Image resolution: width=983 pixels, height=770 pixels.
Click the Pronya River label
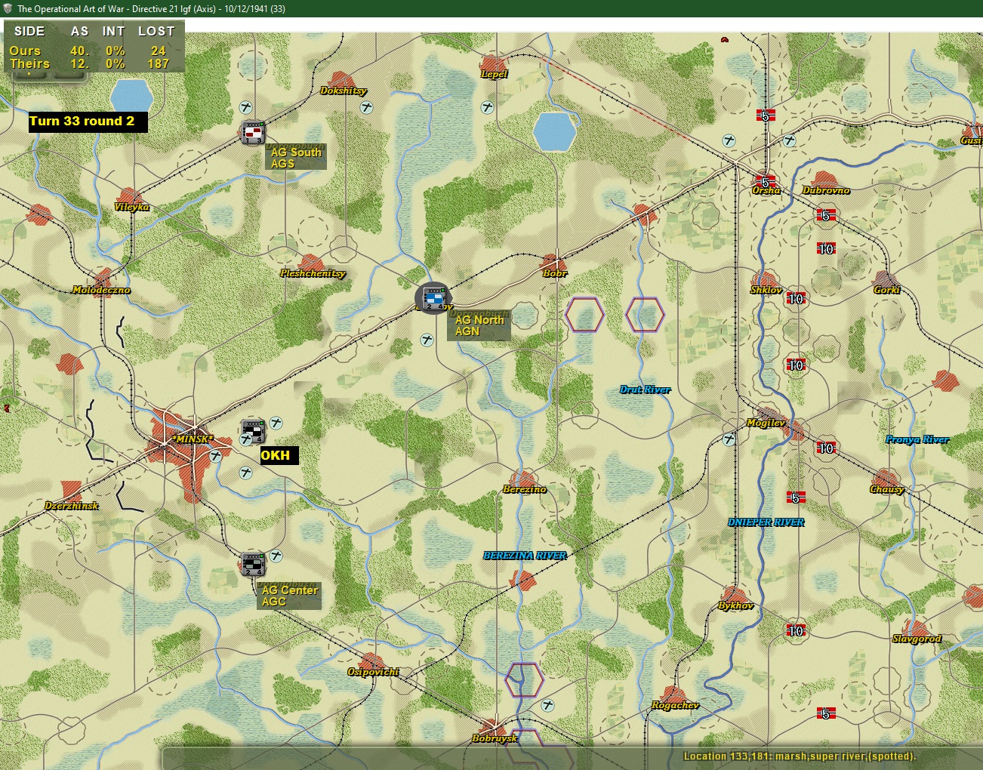click(917, 439)
